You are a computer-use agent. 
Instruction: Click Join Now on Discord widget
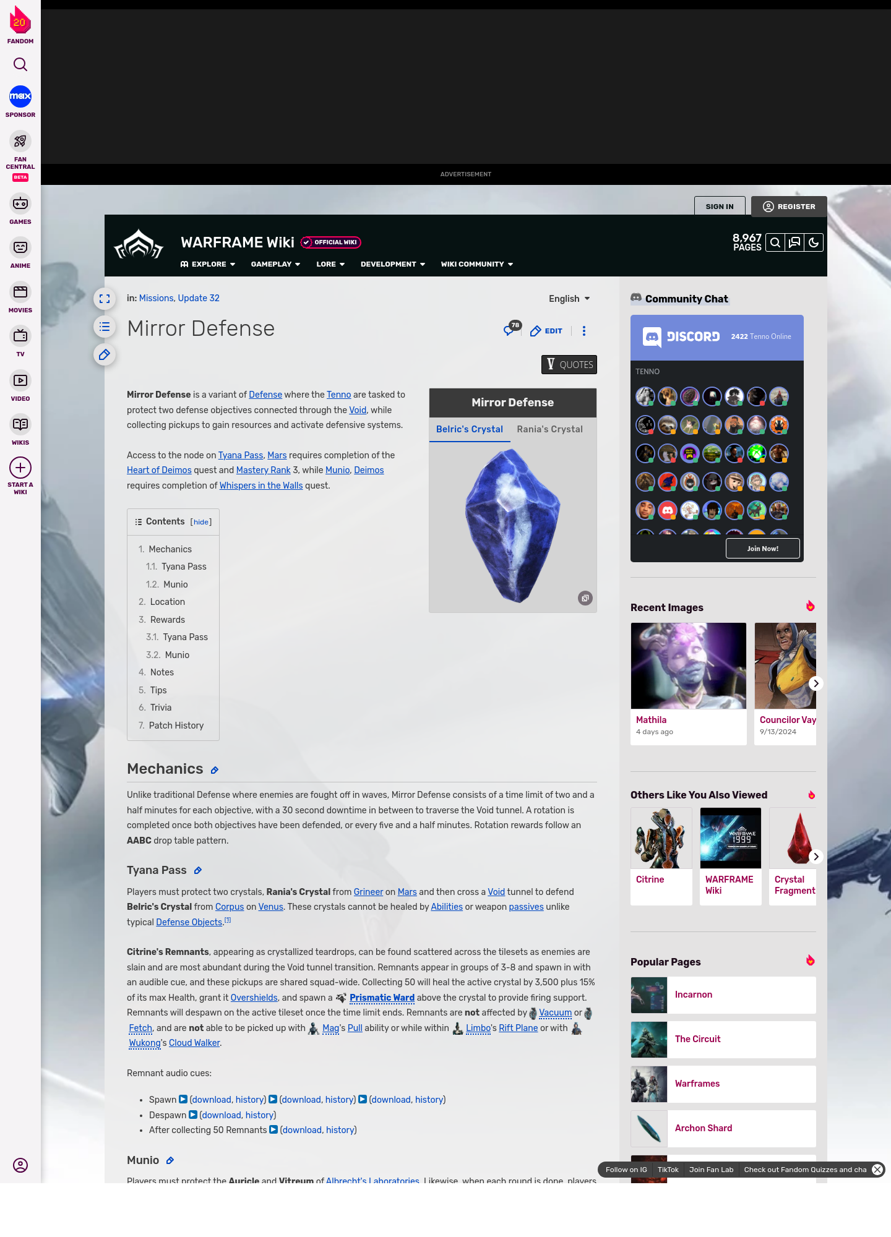763,549
